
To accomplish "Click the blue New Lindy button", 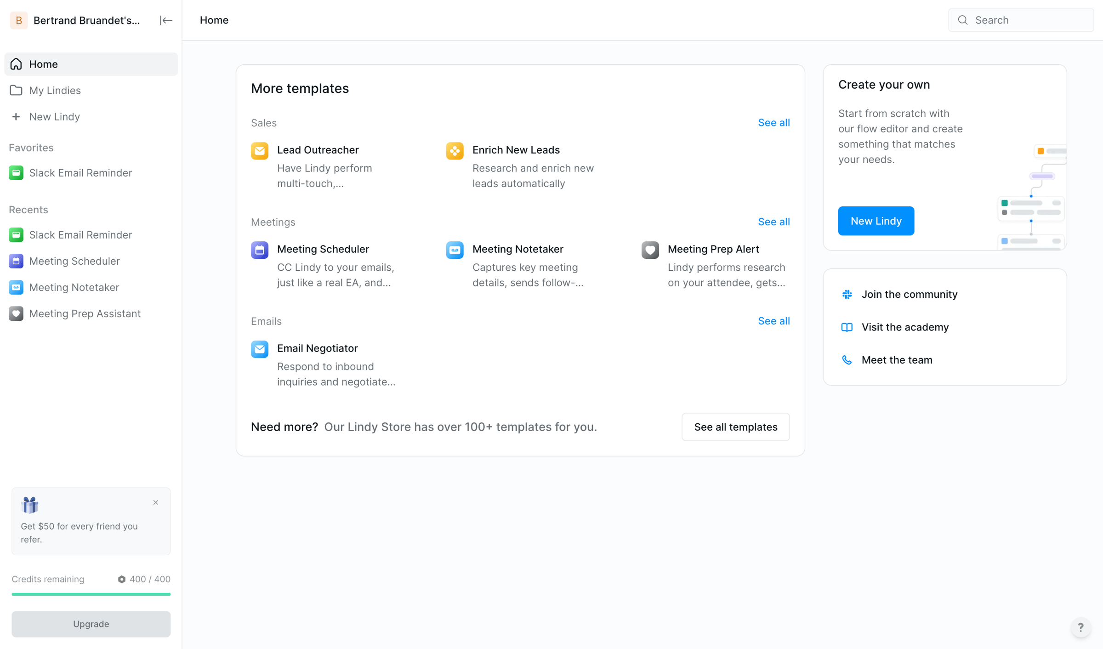I will (876, 221).
